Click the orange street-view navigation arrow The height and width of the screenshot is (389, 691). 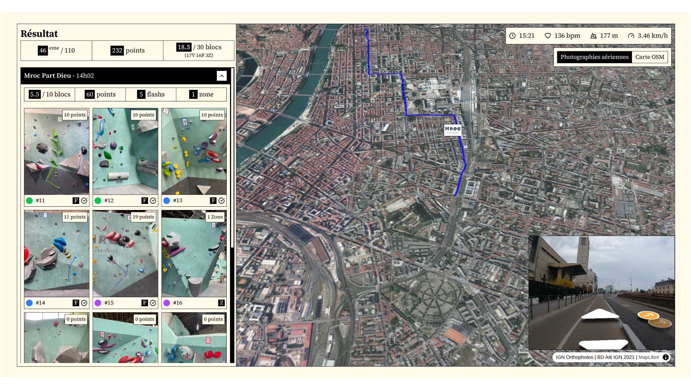(648, 315)
